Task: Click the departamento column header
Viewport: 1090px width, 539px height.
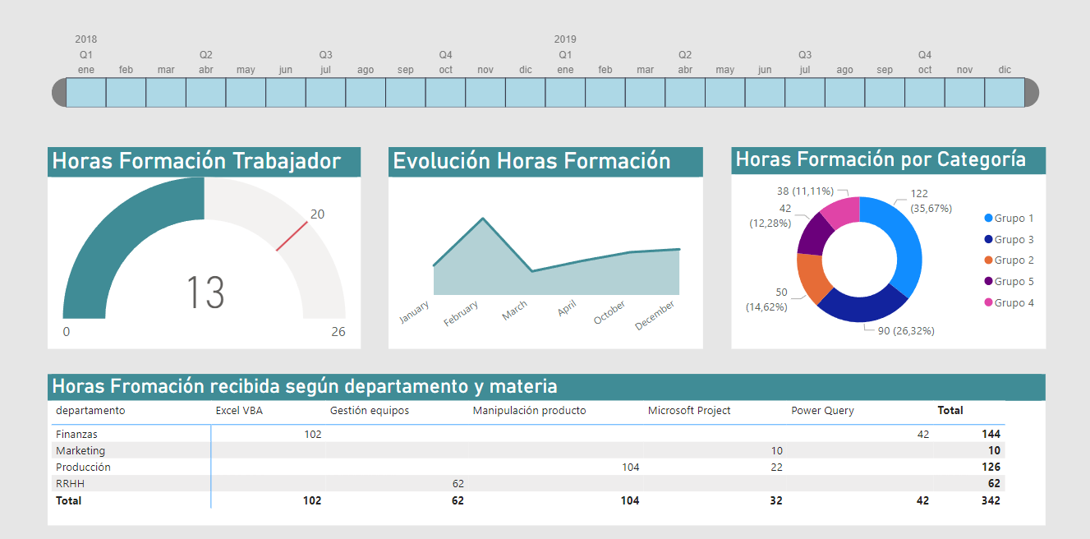Action: point(90,410)
